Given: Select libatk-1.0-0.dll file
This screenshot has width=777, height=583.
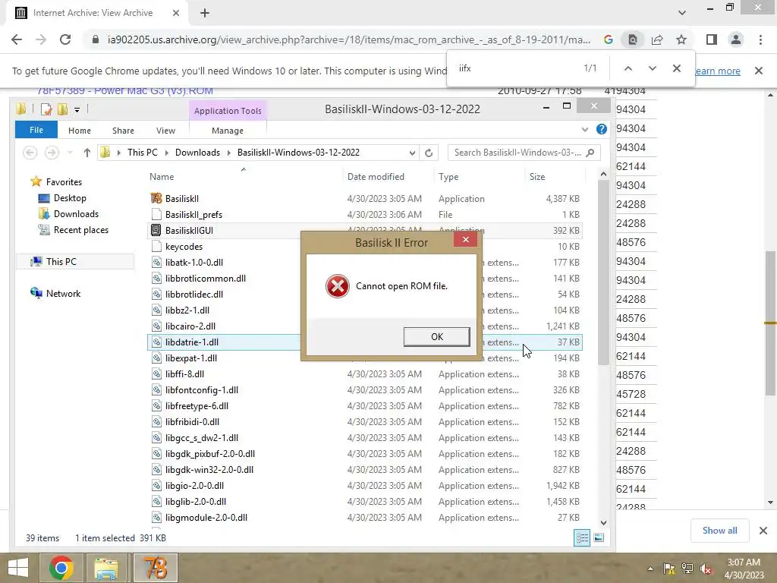Looking at the screenshot, I should [x=194, y=262].
